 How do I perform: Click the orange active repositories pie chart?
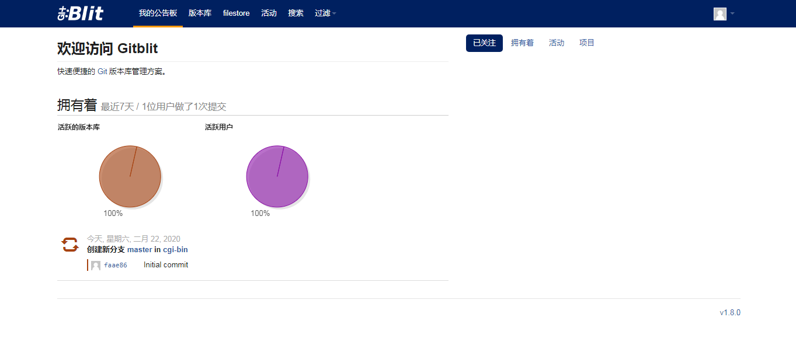point(130,176)
